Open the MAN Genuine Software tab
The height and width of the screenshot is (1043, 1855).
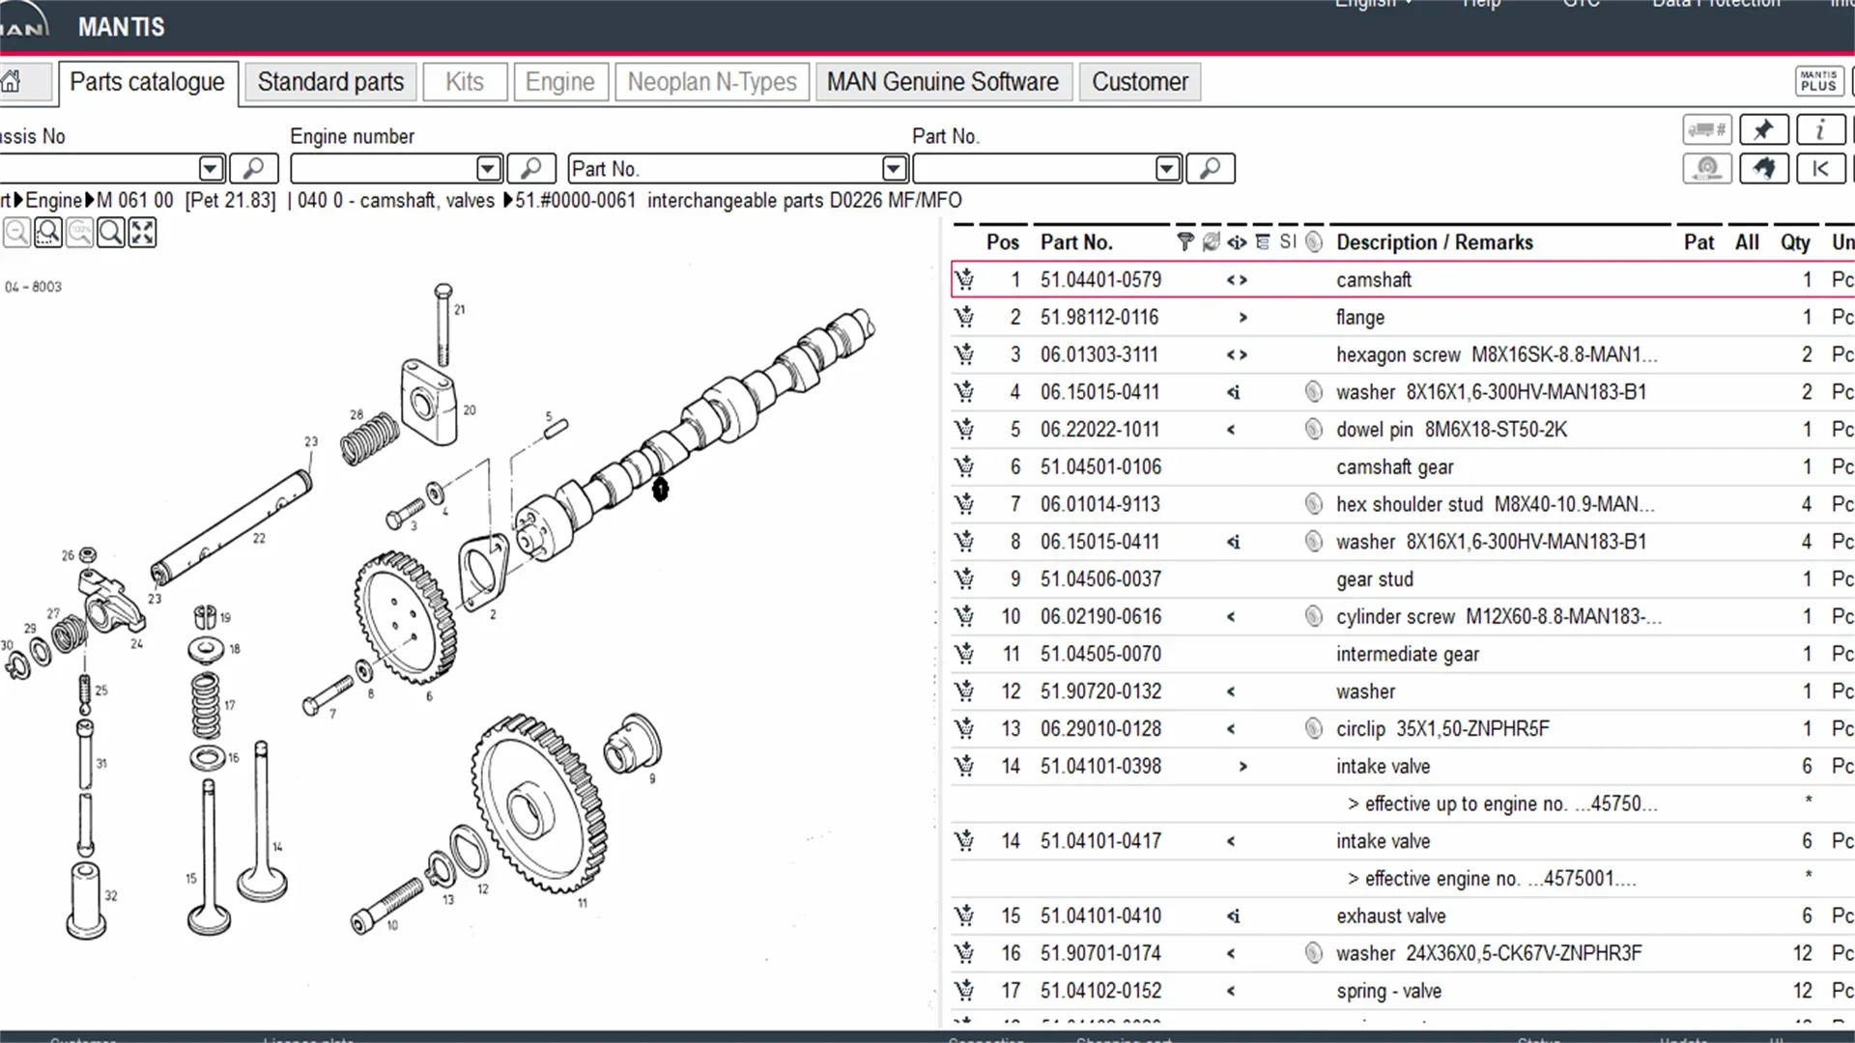coord(942,82)
